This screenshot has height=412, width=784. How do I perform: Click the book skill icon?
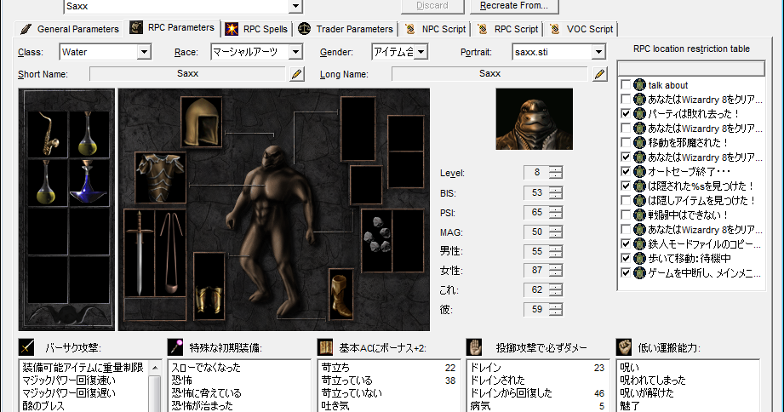325,346
